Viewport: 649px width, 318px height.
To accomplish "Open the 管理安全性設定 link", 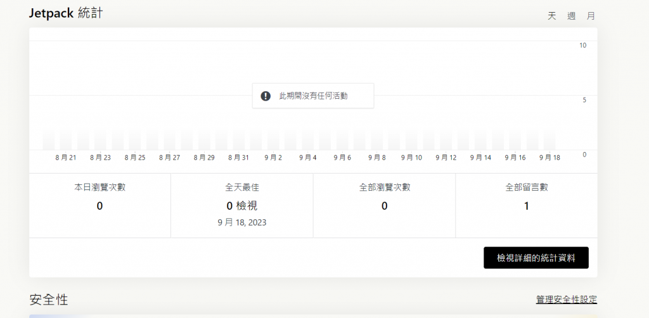I will tap(567, 300).
